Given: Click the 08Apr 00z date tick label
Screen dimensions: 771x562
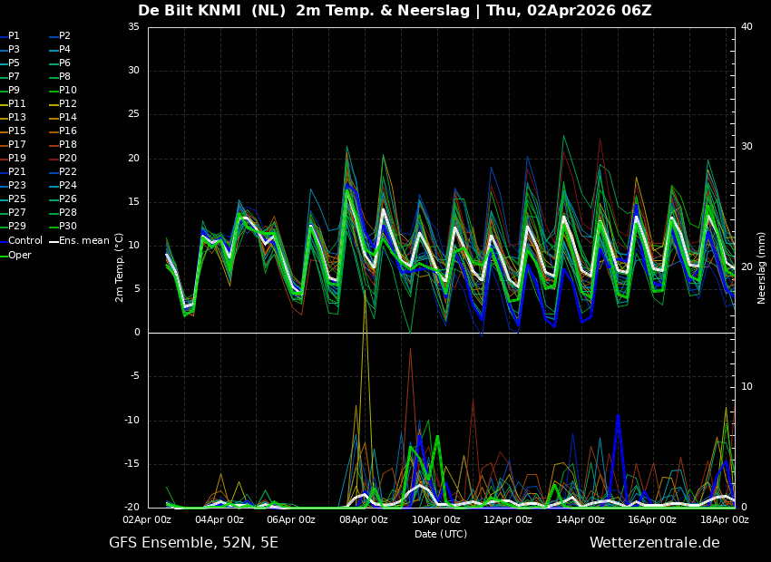Looking at the screenshot, I should click(364, 520).
